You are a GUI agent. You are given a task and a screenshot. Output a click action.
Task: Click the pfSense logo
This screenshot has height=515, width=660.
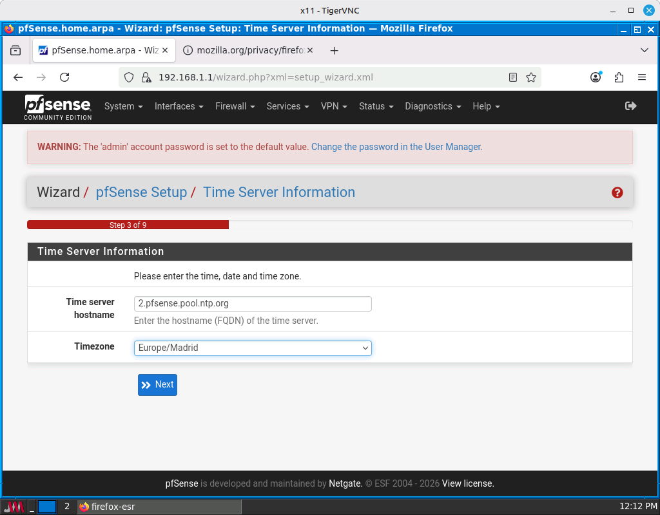click(x=58, y=107)
